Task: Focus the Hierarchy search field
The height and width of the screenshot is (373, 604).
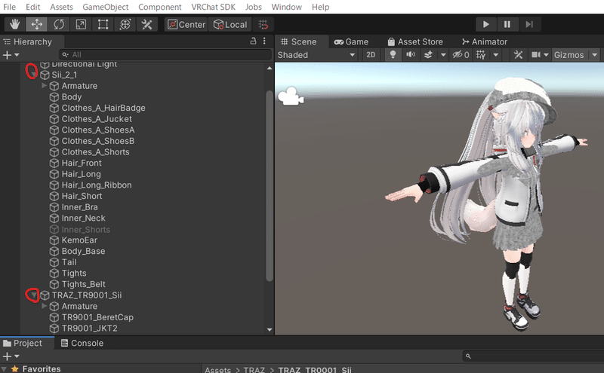Action: [x=165, y=54]
